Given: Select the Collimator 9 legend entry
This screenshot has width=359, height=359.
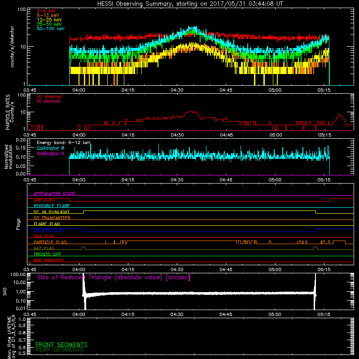Looking at the screenshot, I should coord(50,153).
